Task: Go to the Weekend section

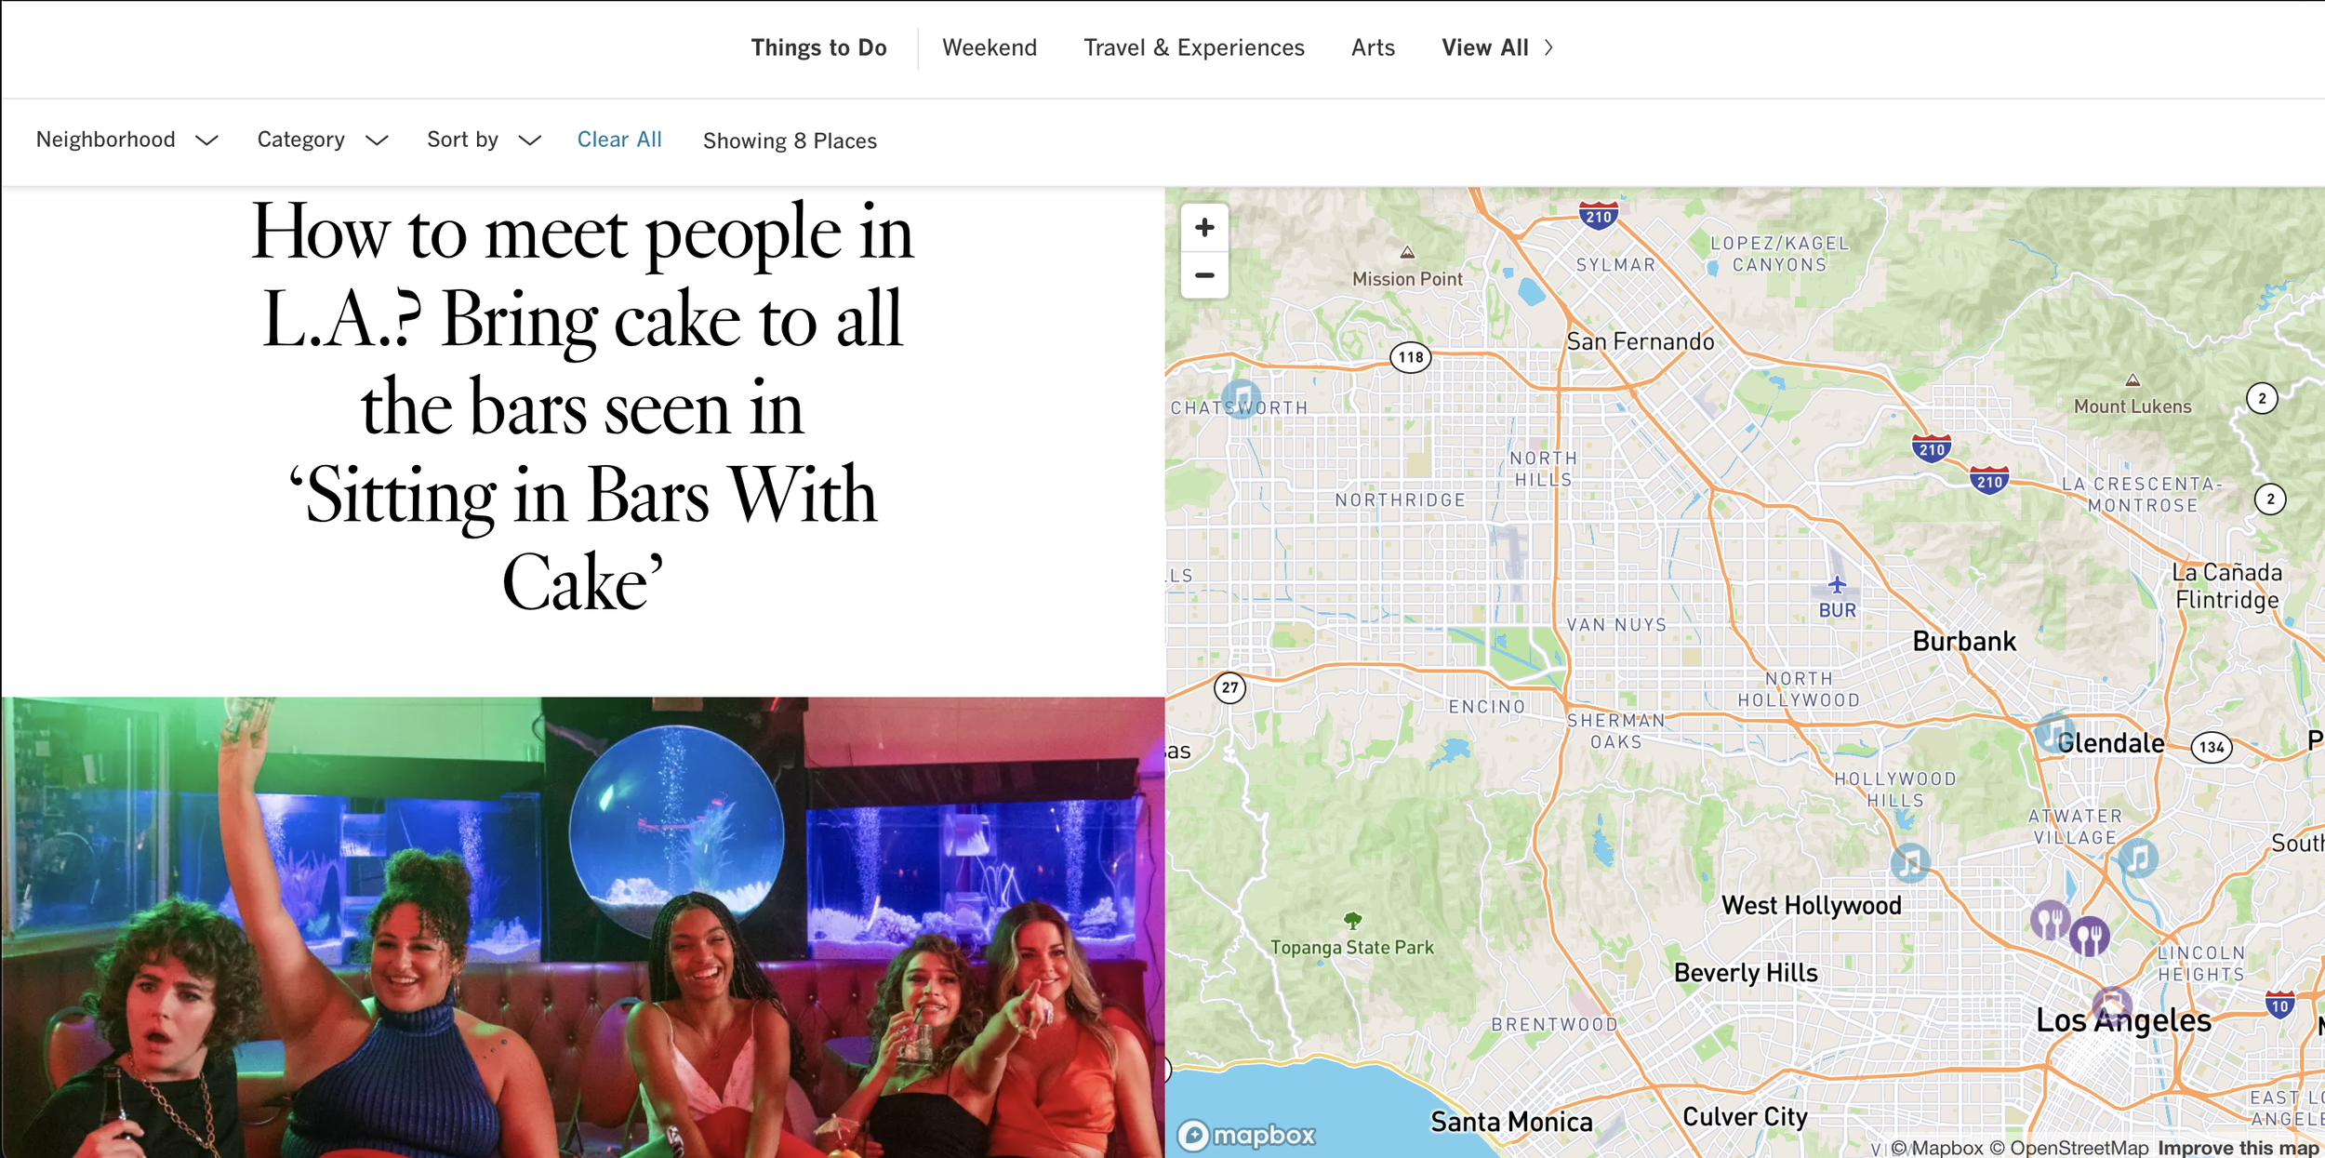Action: (x=989, y=47)
